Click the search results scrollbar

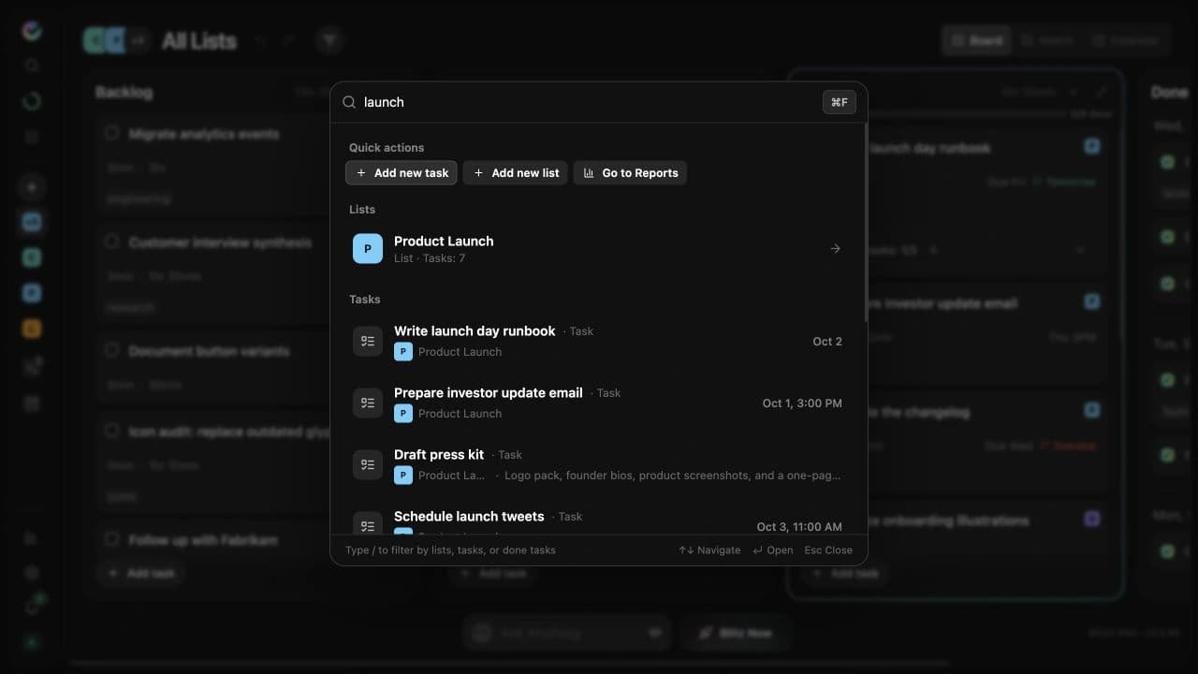point(866,225)
